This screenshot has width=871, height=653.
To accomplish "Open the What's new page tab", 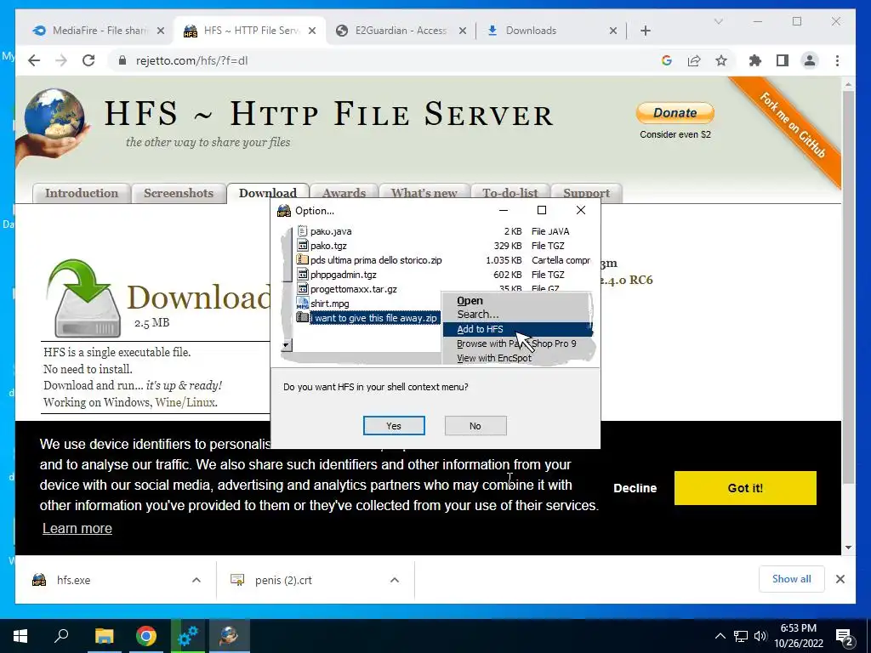I will tap(424, 193).
